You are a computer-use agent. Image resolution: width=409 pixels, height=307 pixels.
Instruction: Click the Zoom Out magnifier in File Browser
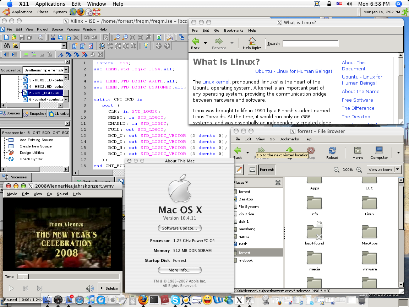(337, 170)
